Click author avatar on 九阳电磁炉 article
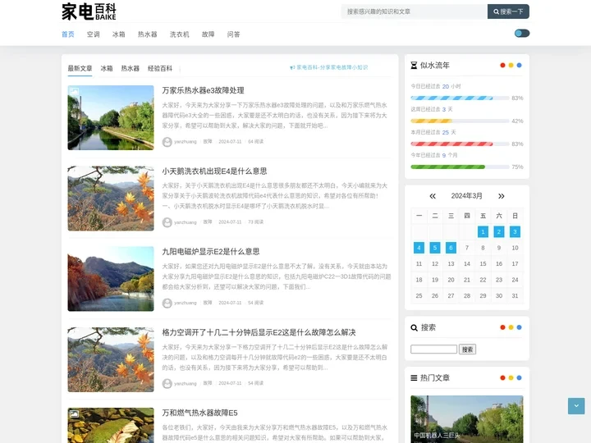This screenshot has width=591, height=443. [167, 303]
